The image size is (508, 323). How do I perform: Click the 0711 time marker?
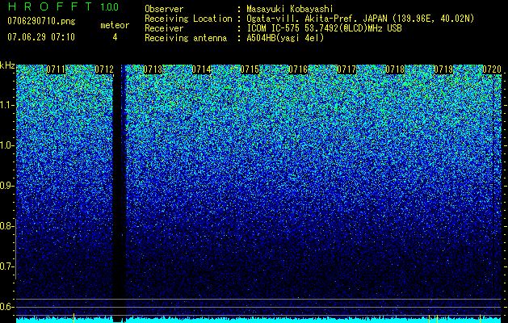pos(56,69)
